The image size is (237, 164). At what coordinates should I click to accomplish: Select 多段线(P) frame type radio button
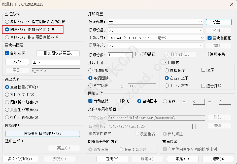point(7,22)
